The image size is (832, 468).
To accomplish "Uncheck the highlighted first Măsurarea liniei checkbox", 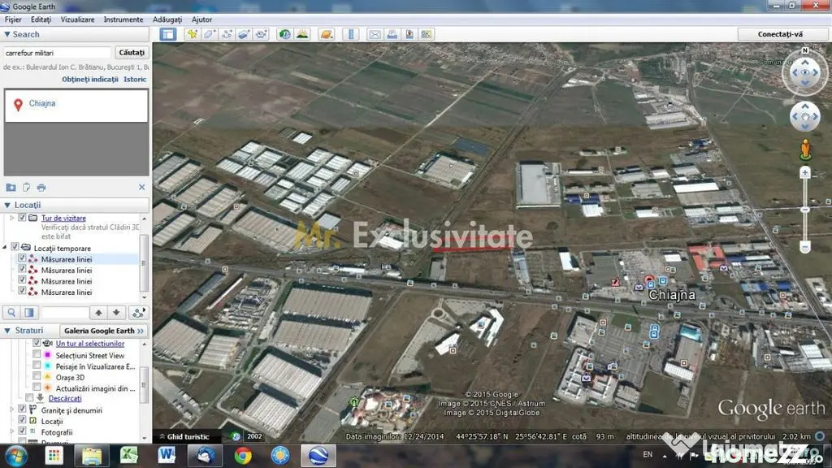I will tap(22, 258).
